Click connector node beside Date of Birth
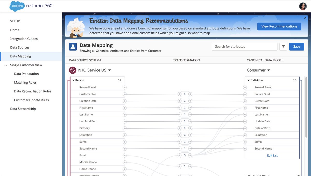The image size is (311, 176). 245,128
